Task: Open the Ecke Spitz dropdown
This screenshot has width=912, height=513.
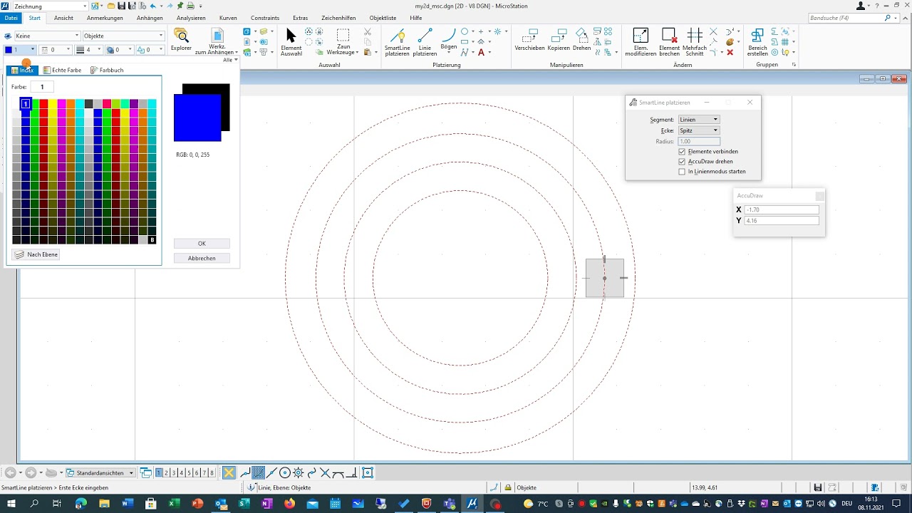Action: click(x=698, y=130)
